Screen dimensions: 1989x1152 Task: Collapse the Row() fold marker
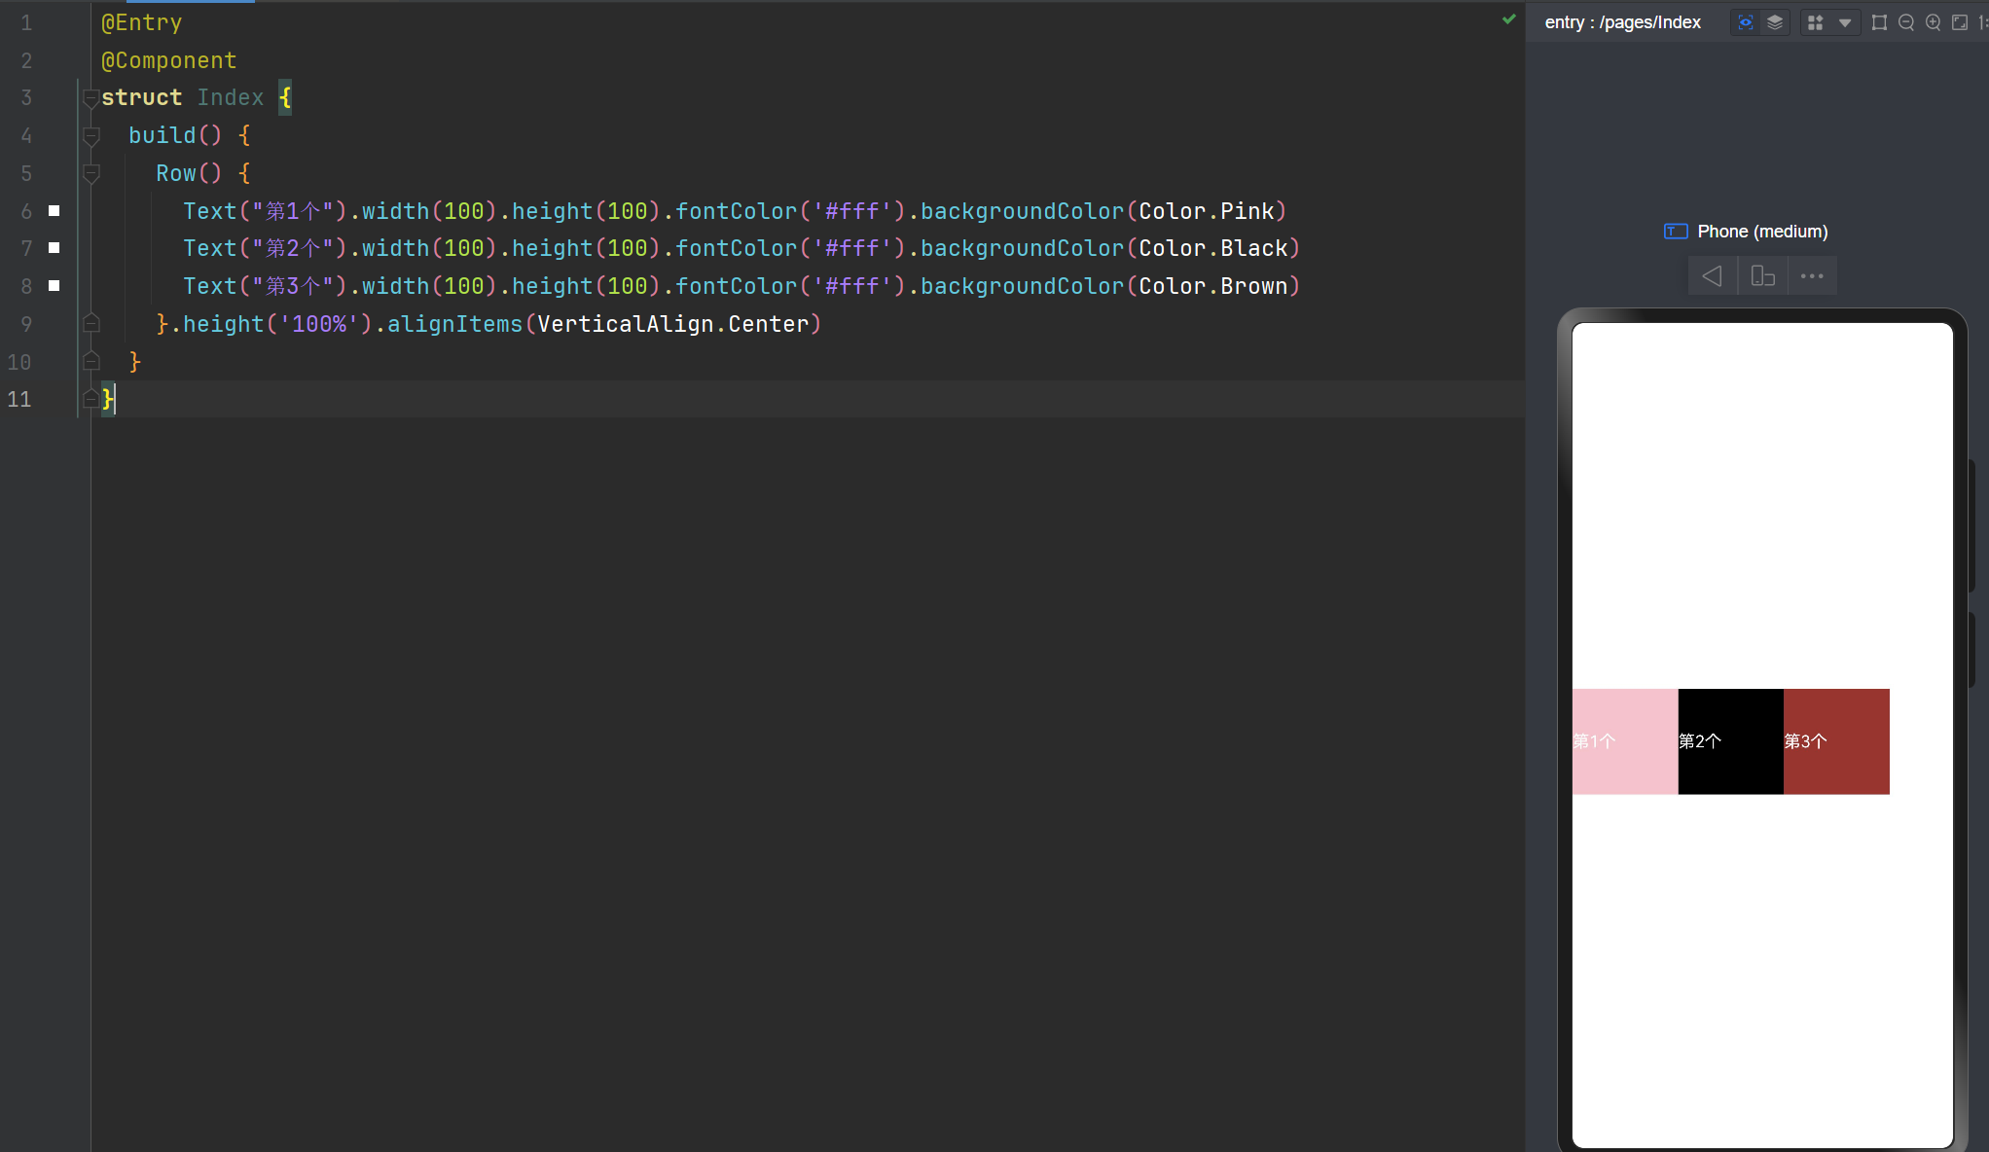[90, 174]
